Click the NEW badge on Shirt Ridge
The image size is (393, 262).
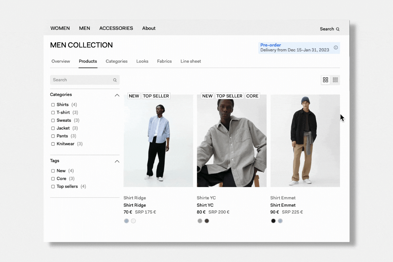134,96
